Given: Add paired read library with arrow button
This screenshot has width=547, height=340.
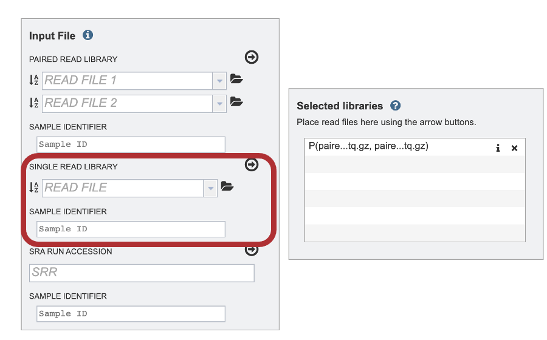Looking at the screenshot, I should click(252, 57).
